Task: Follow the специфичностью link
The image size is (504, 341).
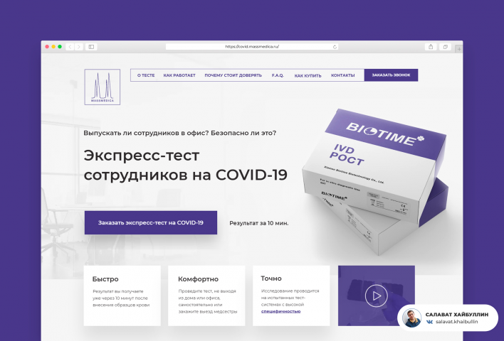Action: 280,311
